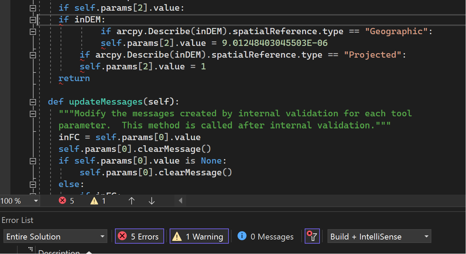The width and height of the screenshot is (466, 254).
Task: Click the horizontal scrollbar track in editor
Action: coord(312,201)
